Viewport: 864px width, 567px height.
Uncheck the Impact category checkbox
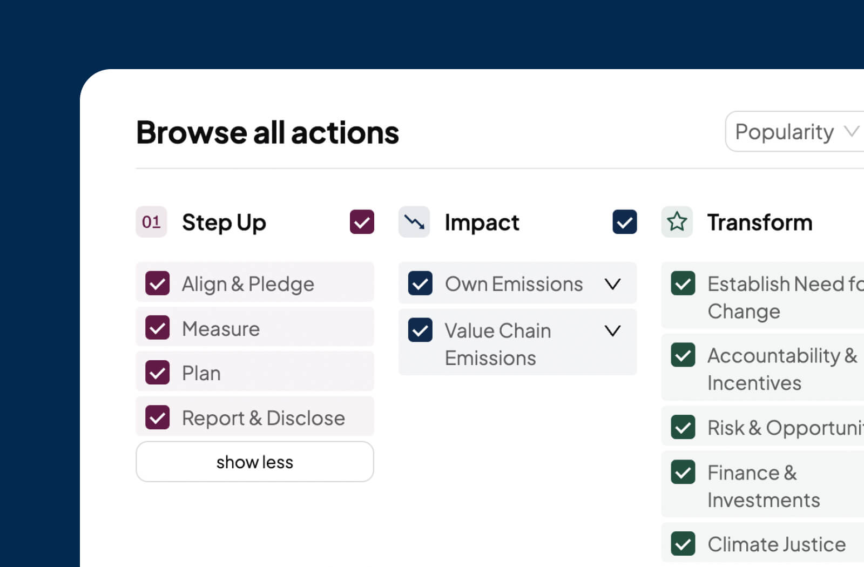click(624, 222)
